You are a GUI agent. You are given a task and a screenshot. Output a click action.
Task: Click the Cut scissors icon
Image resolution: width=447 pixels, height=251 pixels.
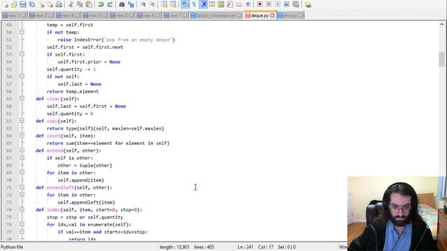pos(71,4)
